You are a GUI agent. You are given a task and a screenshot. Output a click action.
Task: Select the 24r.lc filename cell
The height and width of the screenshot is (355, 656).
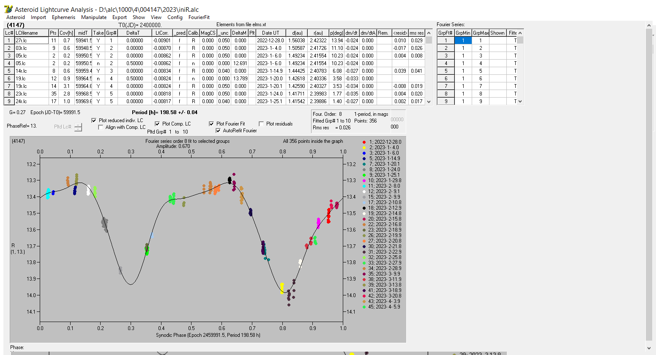(31, 101)
